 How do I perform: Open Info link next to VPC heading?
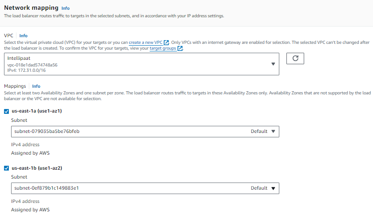coord(24,35)
